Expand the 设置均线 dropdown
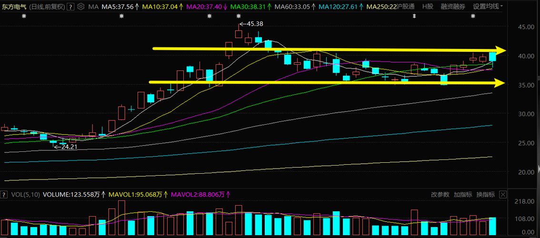The width and height of the screenshot is (540, 238). point(488,7)
